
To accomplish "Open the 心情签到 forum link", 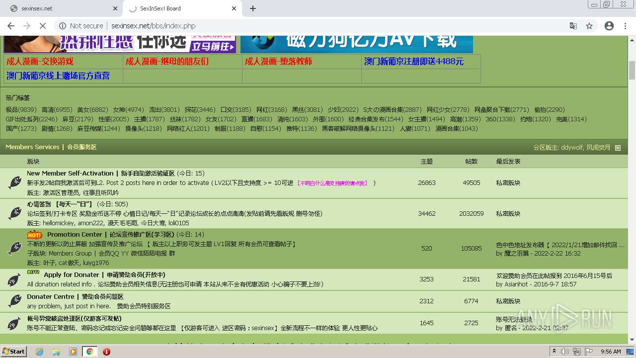I will (60, 204).
